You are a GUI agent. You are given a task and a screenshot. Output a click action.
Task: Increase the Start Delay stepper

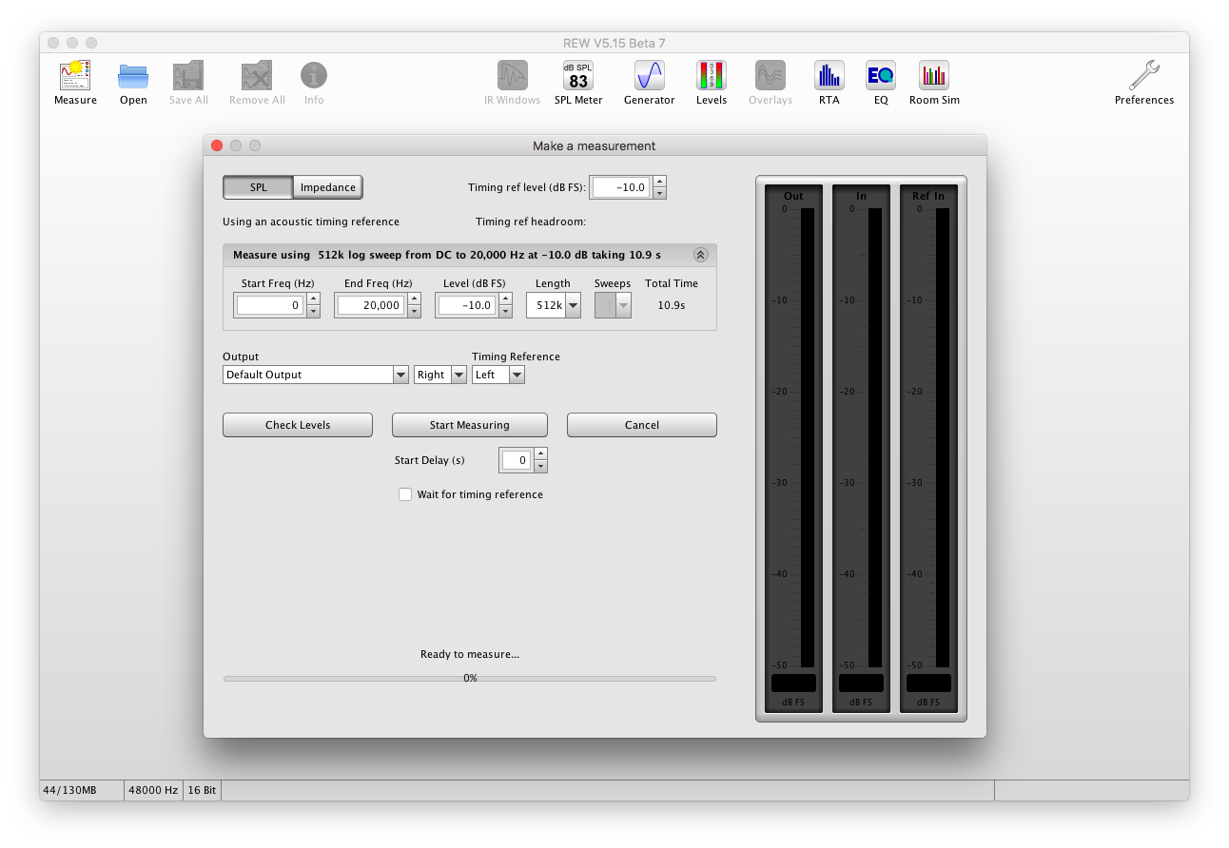tap(540, 454)
